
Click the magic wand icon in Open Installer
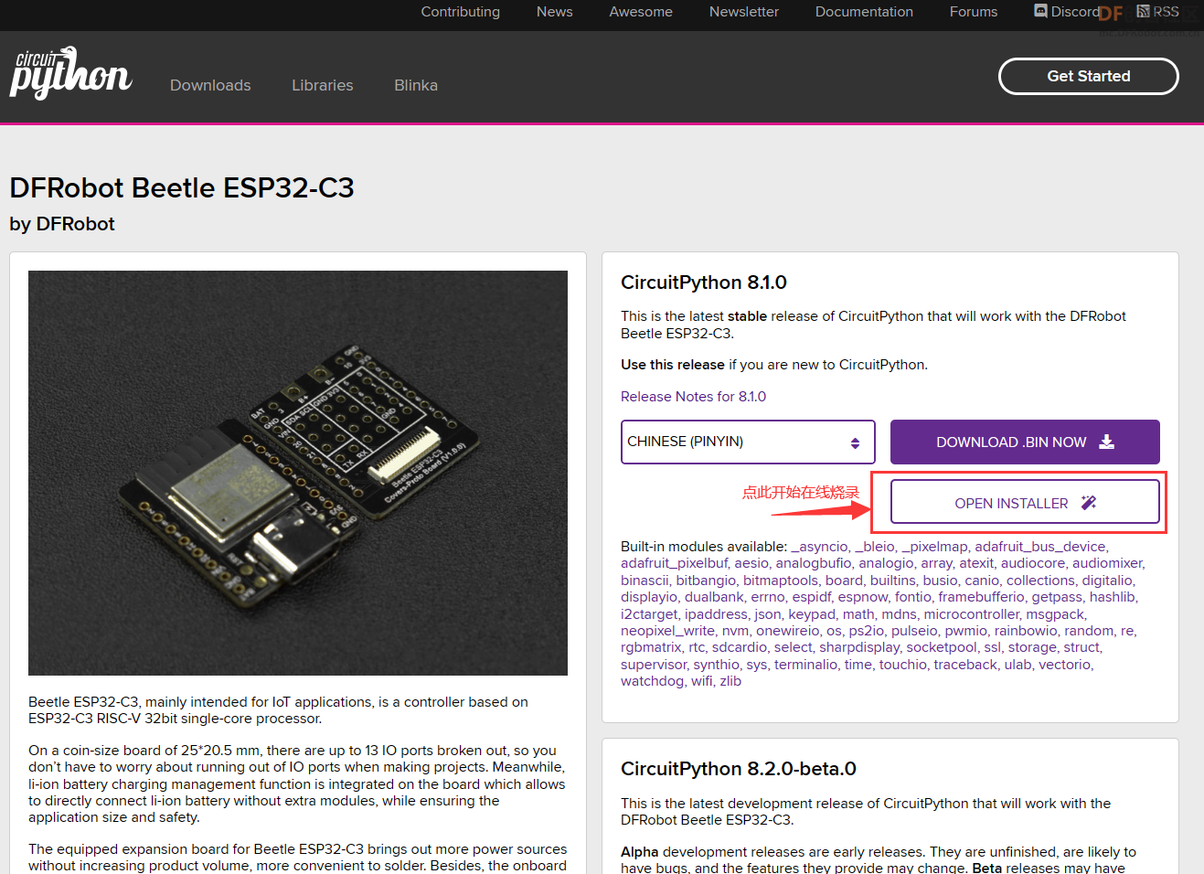pos(1088,503)
